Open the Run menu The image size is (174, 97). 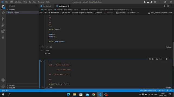click(x=35, y=2)
